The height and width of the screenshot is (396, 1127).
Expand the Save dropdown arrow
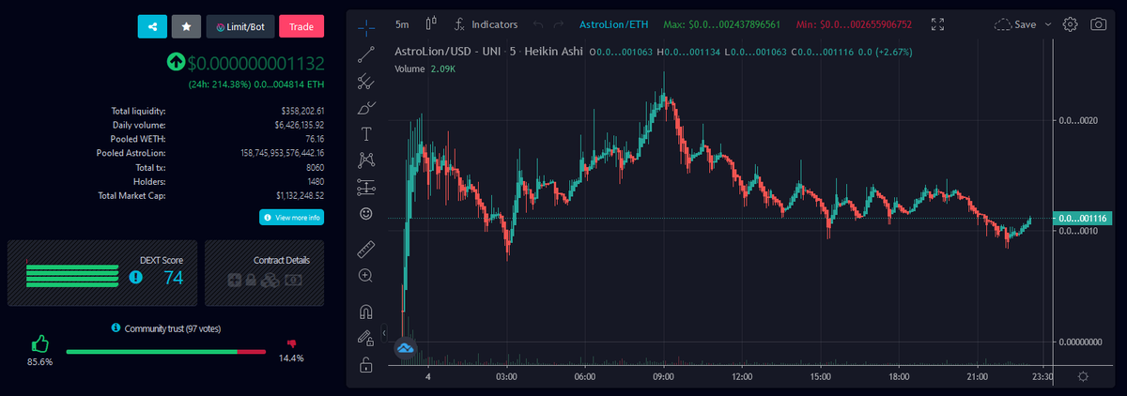1047,24
